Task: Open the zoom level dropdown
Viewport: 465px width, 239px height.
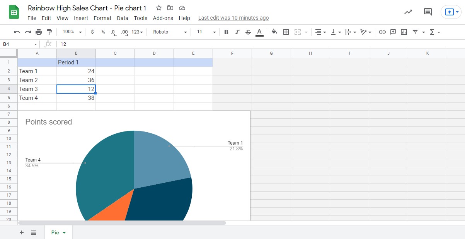Action: [71, 32]
